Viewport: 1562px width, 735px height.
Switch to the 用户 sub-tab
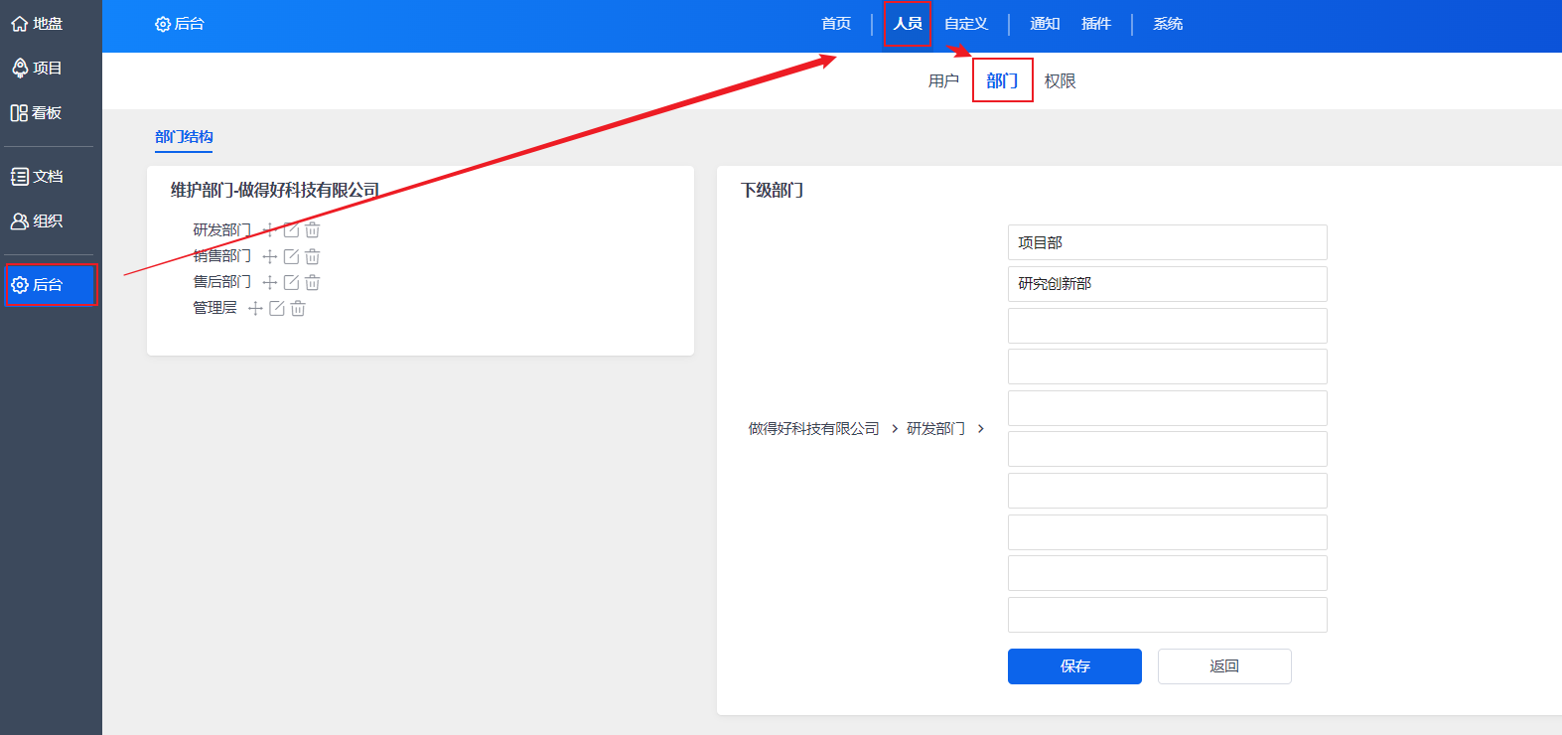pos(943,81)
